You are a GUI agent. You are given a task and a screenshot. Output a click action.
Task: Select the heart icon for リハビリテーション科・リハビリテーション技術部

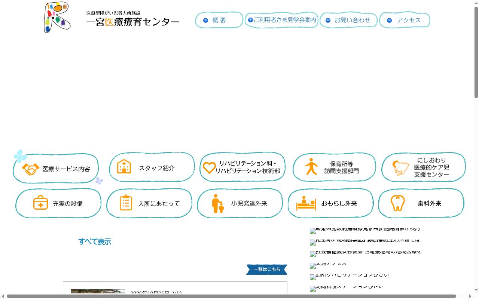tap(209, 167)
